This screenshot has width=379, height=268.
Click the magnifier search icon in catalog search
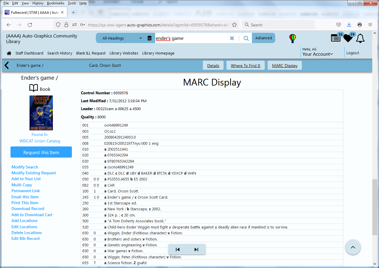tap(246, 38)
